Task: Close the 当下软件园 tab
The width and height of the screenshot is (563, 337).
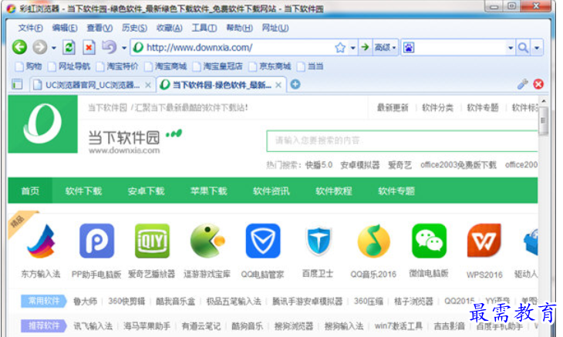Action: coord(278,85)
